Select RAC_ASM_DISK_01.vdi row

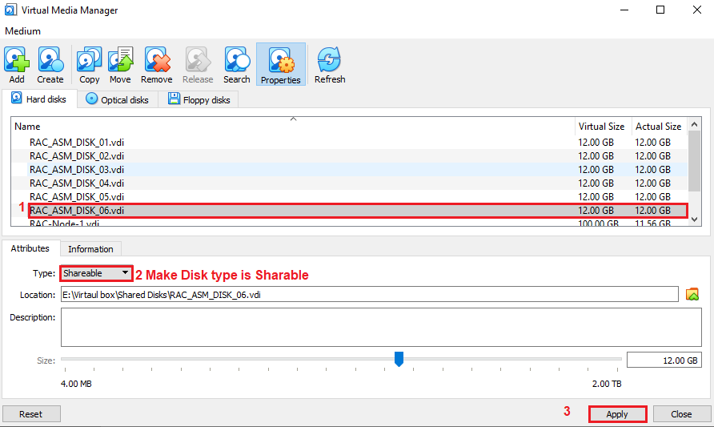(x=349, y=142)
